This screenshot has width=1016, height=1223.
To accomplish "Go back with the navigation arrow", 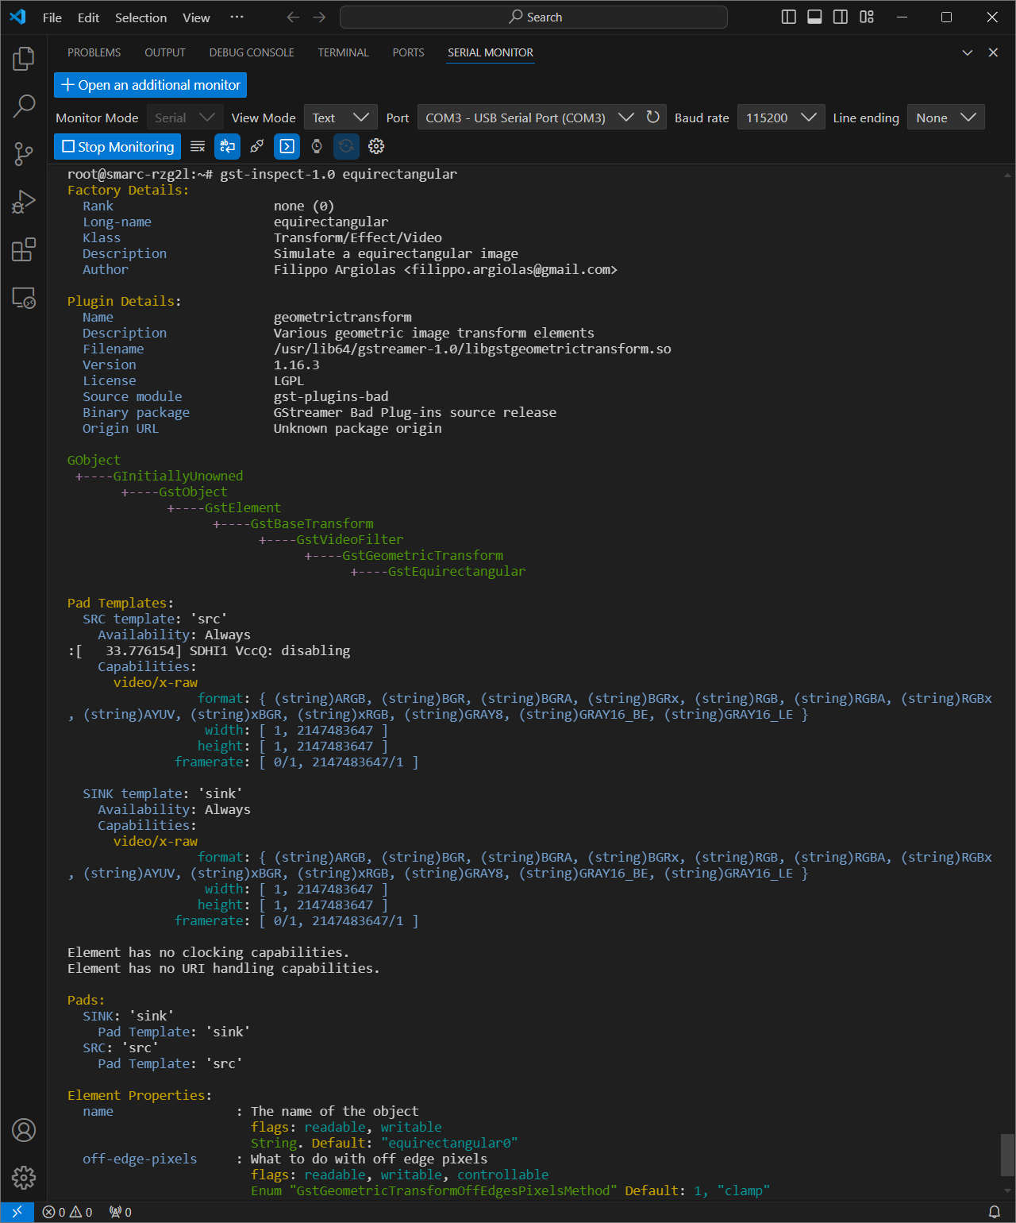I will click(293, 17).
